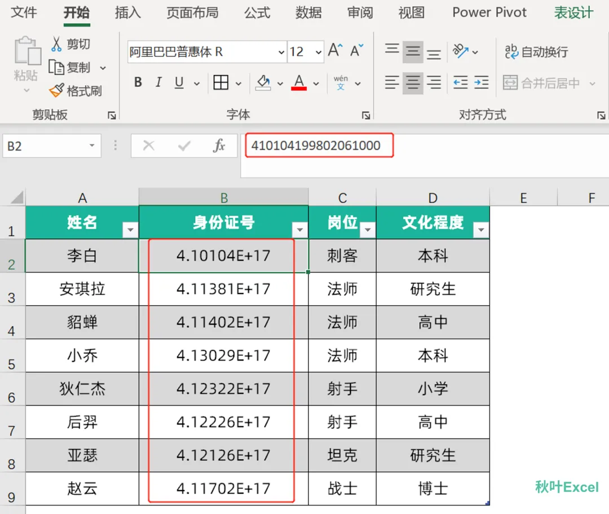Align text right horizontally
Image resolution: width=609 pixels, height=514 pixels.
click(434, 83)
